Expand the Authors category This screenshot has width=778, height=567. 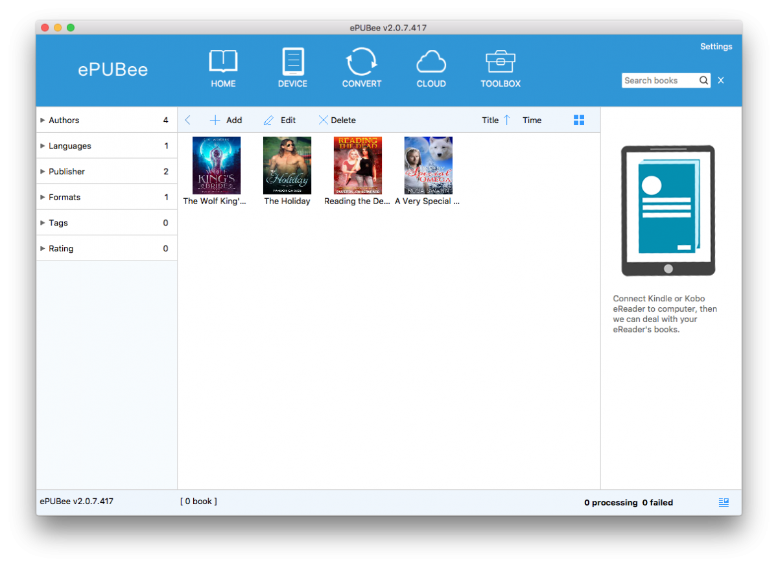107,120
